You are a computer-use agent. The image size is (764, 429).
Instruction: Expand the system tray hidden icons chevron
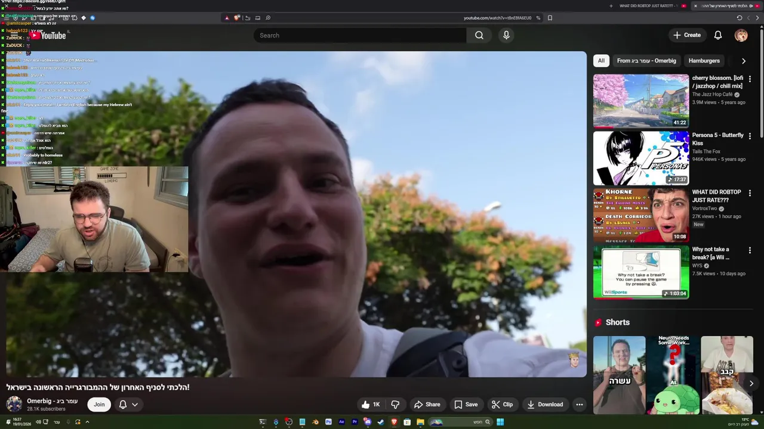click(87, 422)
